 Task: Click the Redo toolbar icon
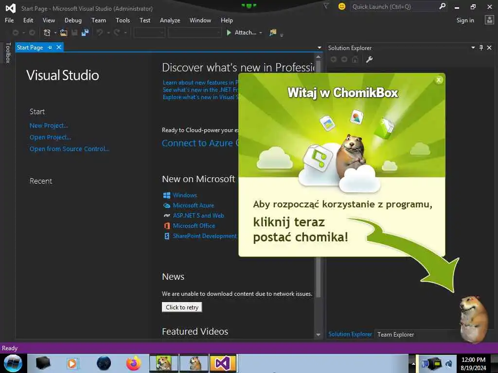(x=117, y=33)
